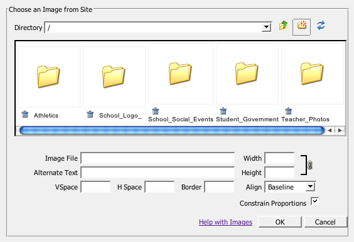
Task: Cancel the image selection dialog
Action: click(325, 222)
